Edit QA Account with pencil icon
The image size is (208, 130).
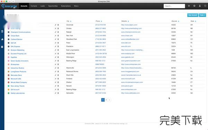point(55,89)
